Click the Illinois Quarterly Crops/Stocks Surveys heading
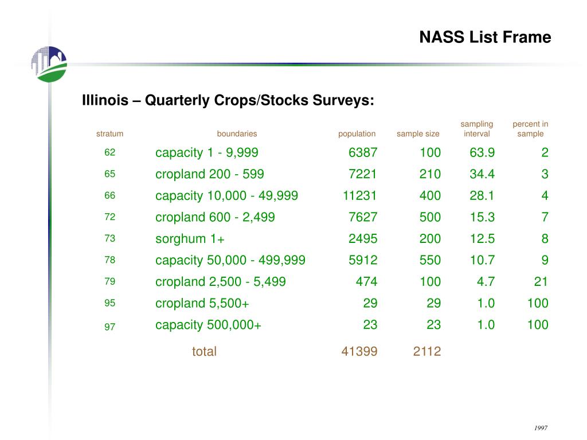587x440 pixels. (x=228, y=100)
